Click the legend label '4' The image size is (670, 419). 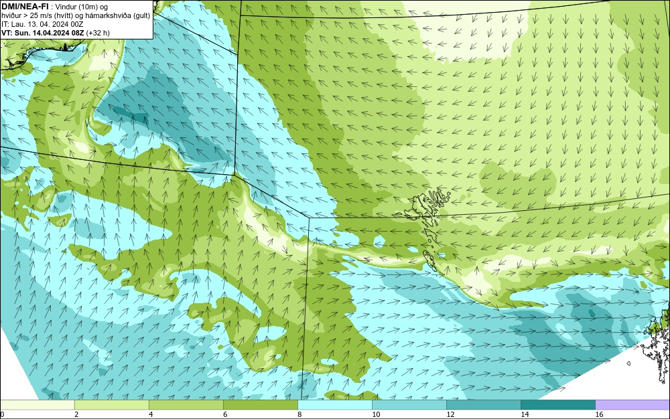pyautogui.click(x=151, y=414)
